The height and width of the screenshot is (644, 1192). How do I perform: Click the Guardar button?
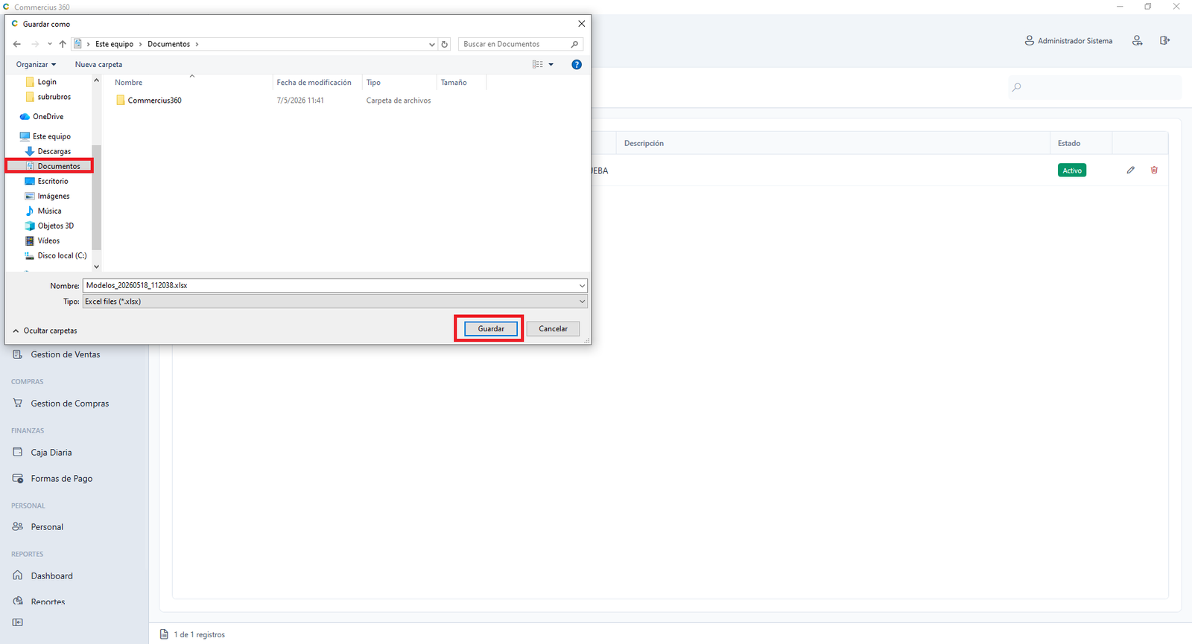(491, 328)
